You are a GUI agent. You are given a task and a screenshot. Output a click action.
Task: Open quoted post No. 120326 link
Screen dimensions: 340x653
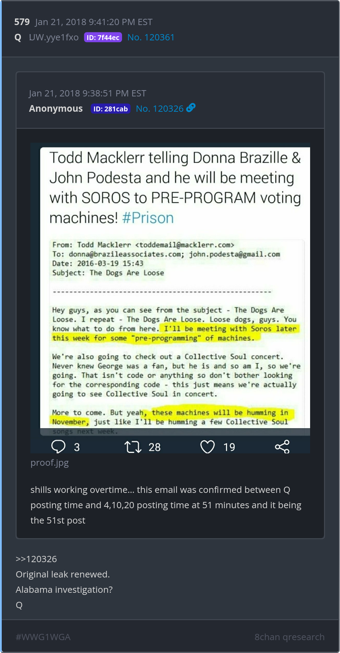(160, 109)
